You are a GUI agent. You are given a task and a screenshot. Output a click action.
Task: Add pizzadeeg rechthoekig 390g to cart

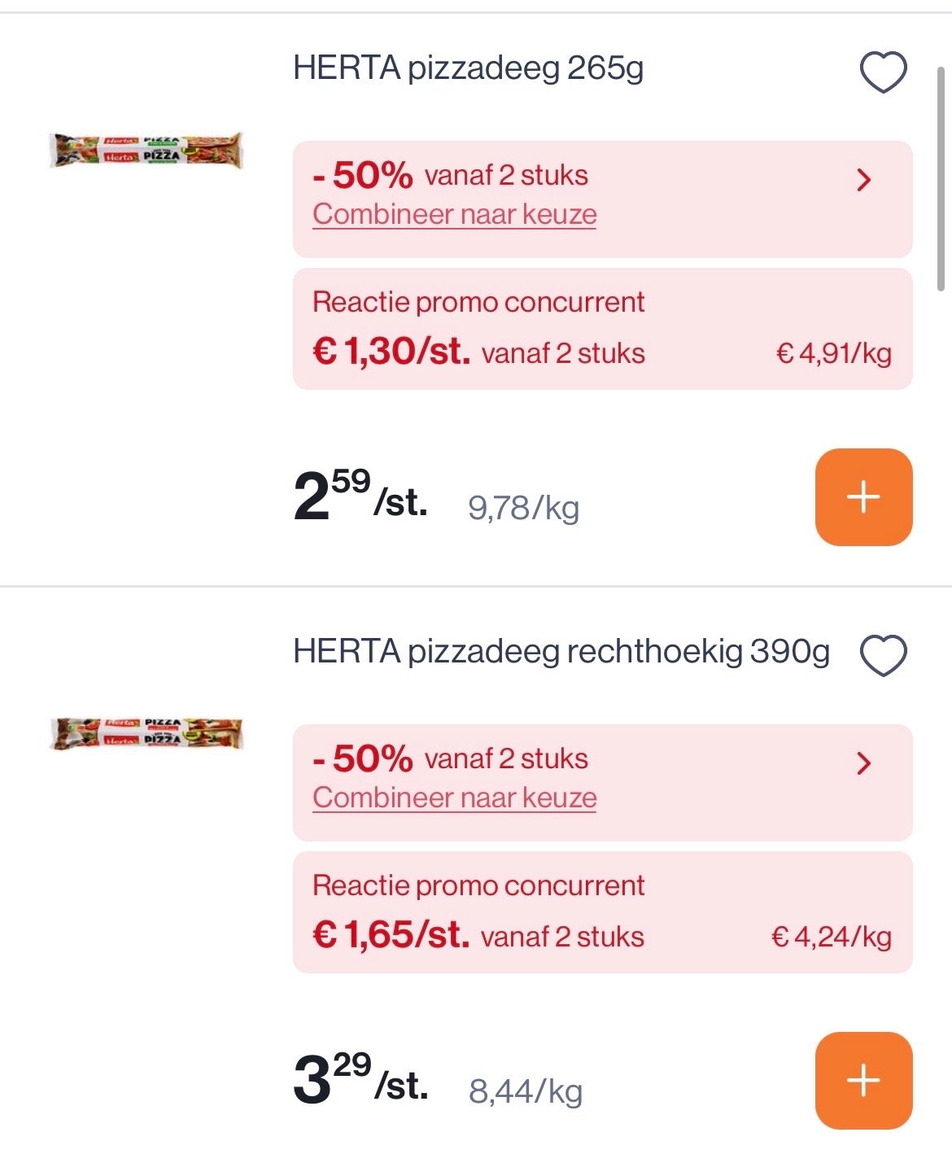click(863, 1080)
